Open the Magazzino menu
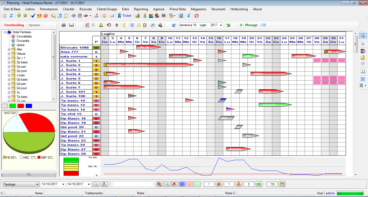This screenshot has width=368, height=197. [198, 9]
